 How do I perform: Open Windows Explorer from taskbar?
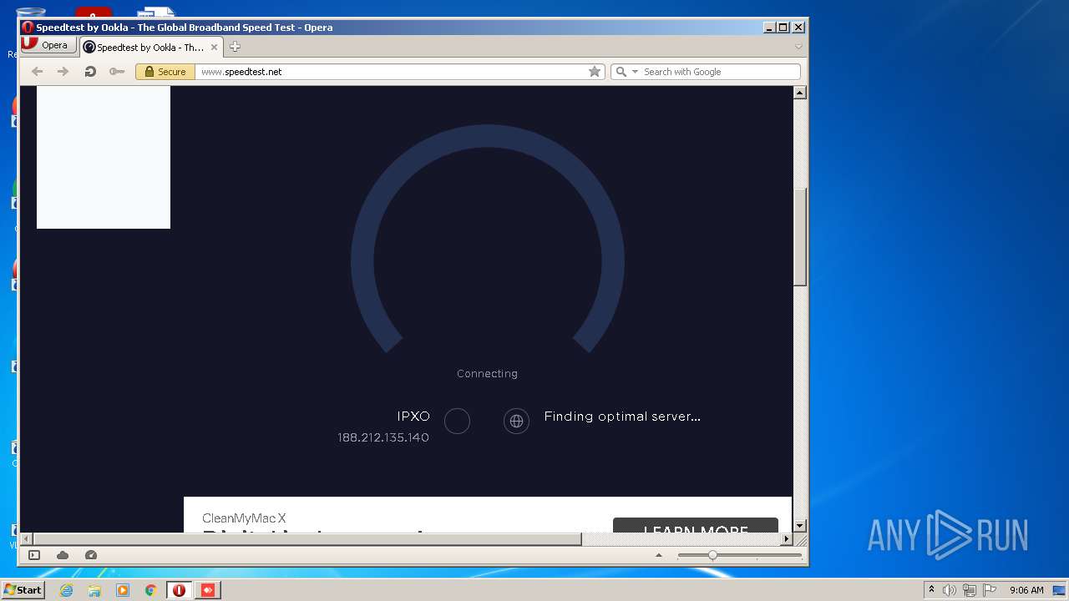pyautogui.click(x=94, y=590)
